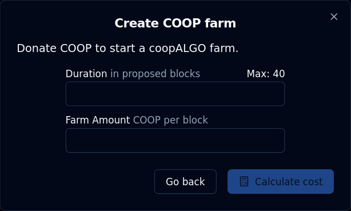Focus the Farm Amount input field

175,141
